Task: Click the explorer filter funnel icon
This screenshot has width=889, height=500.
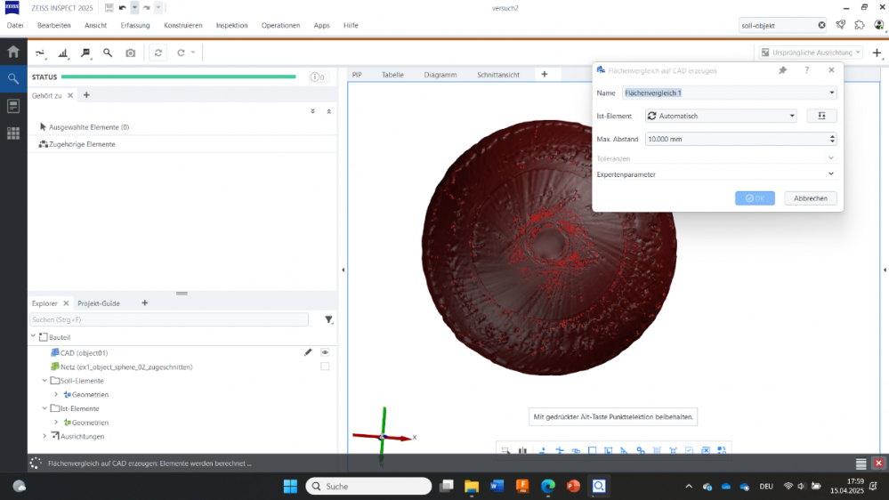Action: 328,319
